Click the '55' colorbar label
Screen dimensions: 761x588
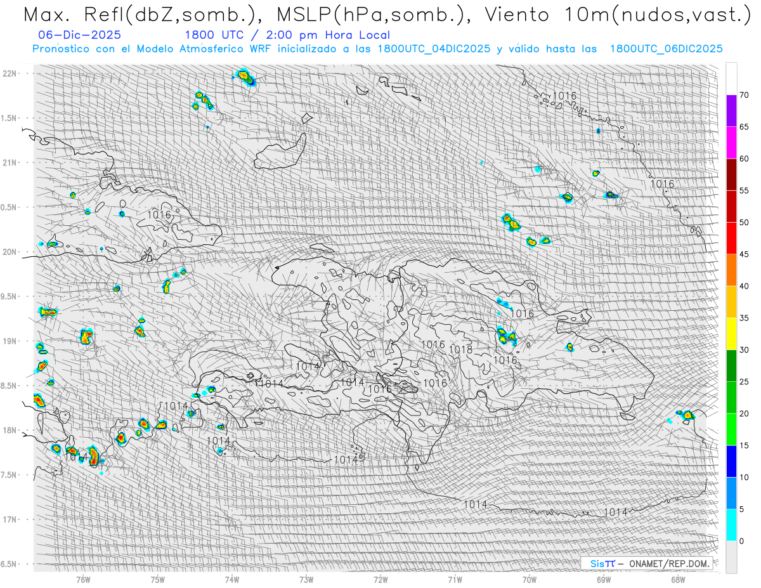point(744,190)
